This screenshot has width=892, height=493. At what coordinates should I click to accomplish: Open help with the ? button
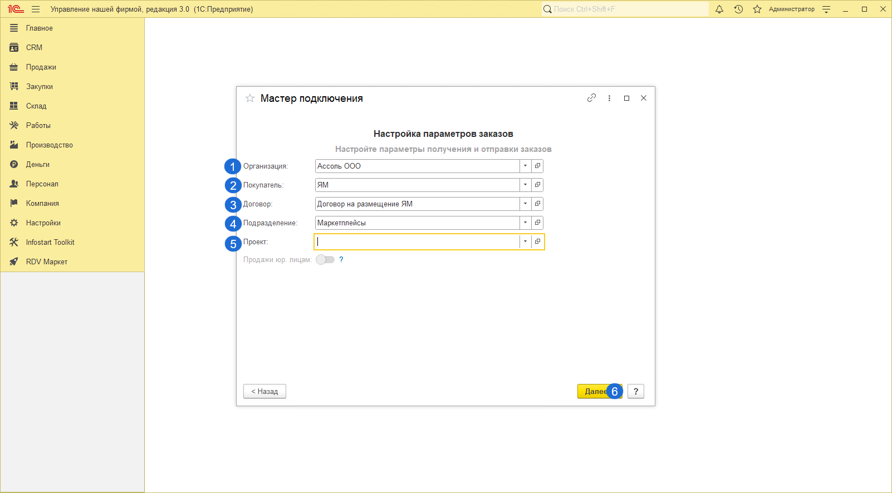pyautogui.click(x=636, y=391)
